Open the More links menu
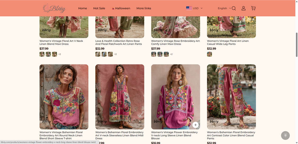The width and height of the screenshot is (298, 144). pos(144,8)
